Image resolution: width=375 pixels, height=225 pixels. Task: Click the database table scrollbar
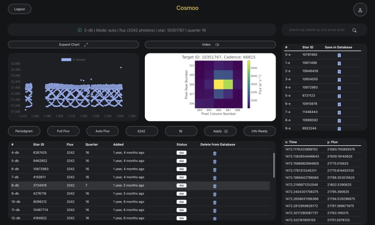(274, 164)
